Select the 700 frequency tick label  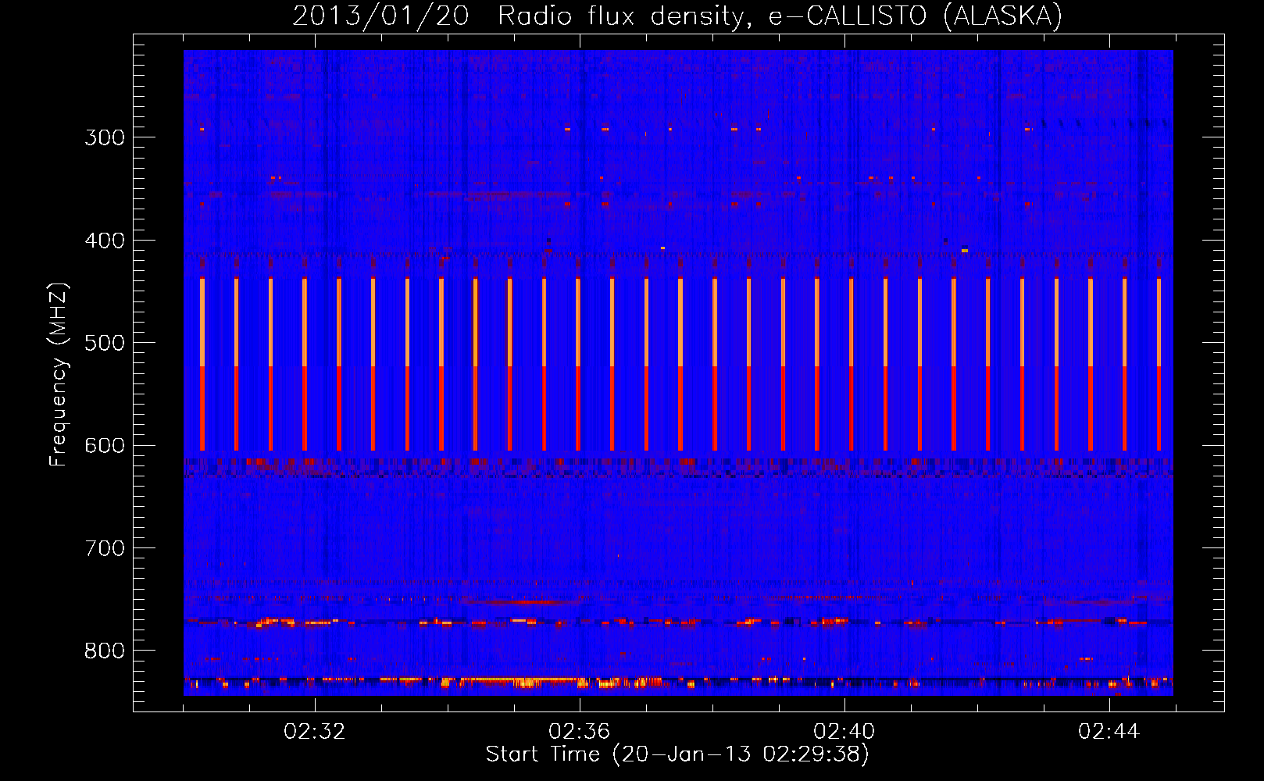coord(105,548)
